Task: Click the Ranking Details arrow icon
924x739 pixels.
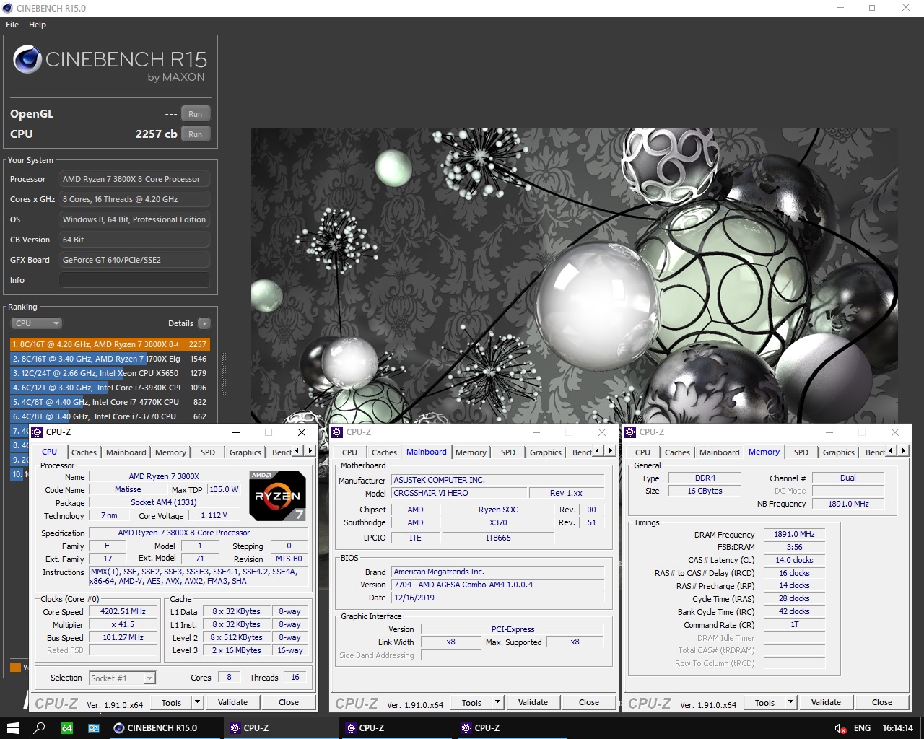Action: 204,323
